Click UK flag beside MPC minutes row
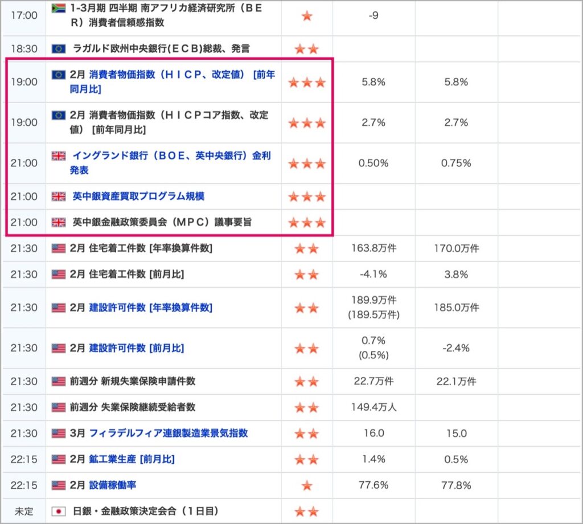 [x=59, y=222]
